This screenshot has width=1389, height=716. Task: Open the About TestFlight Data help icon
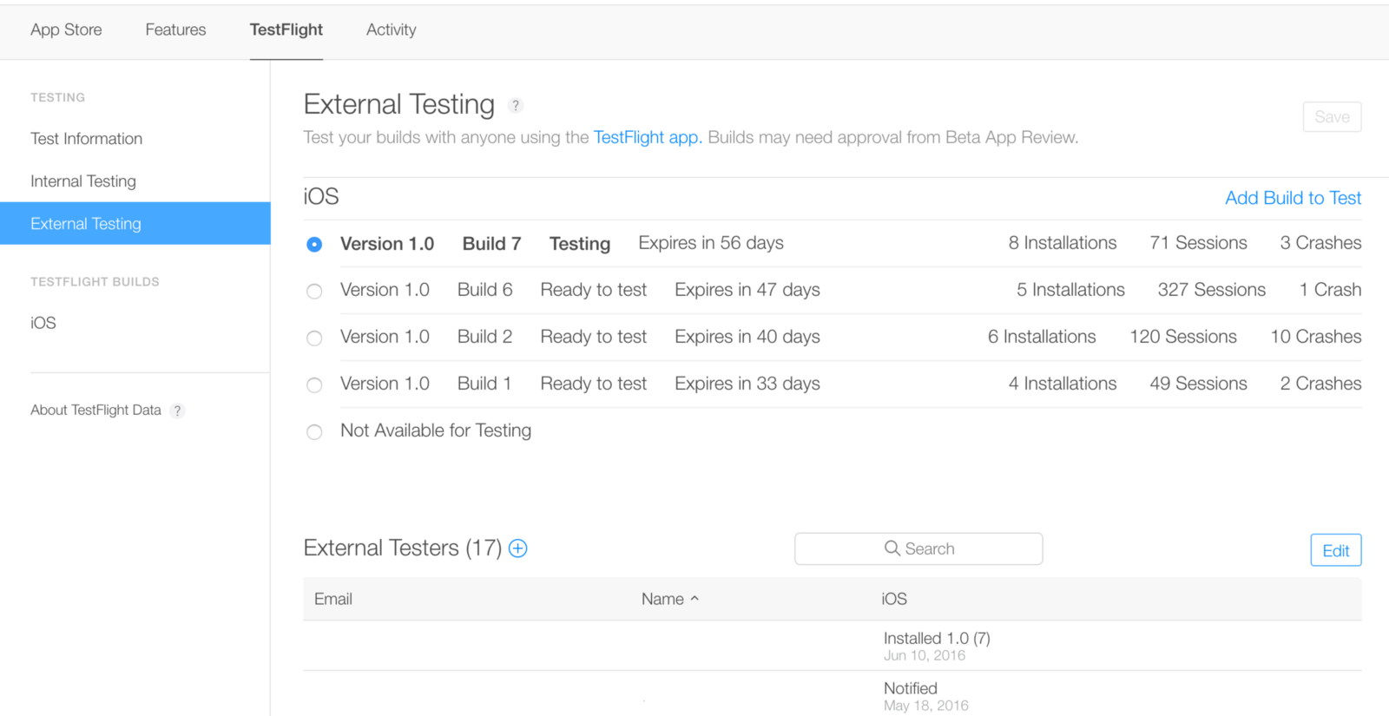point(177,411)
